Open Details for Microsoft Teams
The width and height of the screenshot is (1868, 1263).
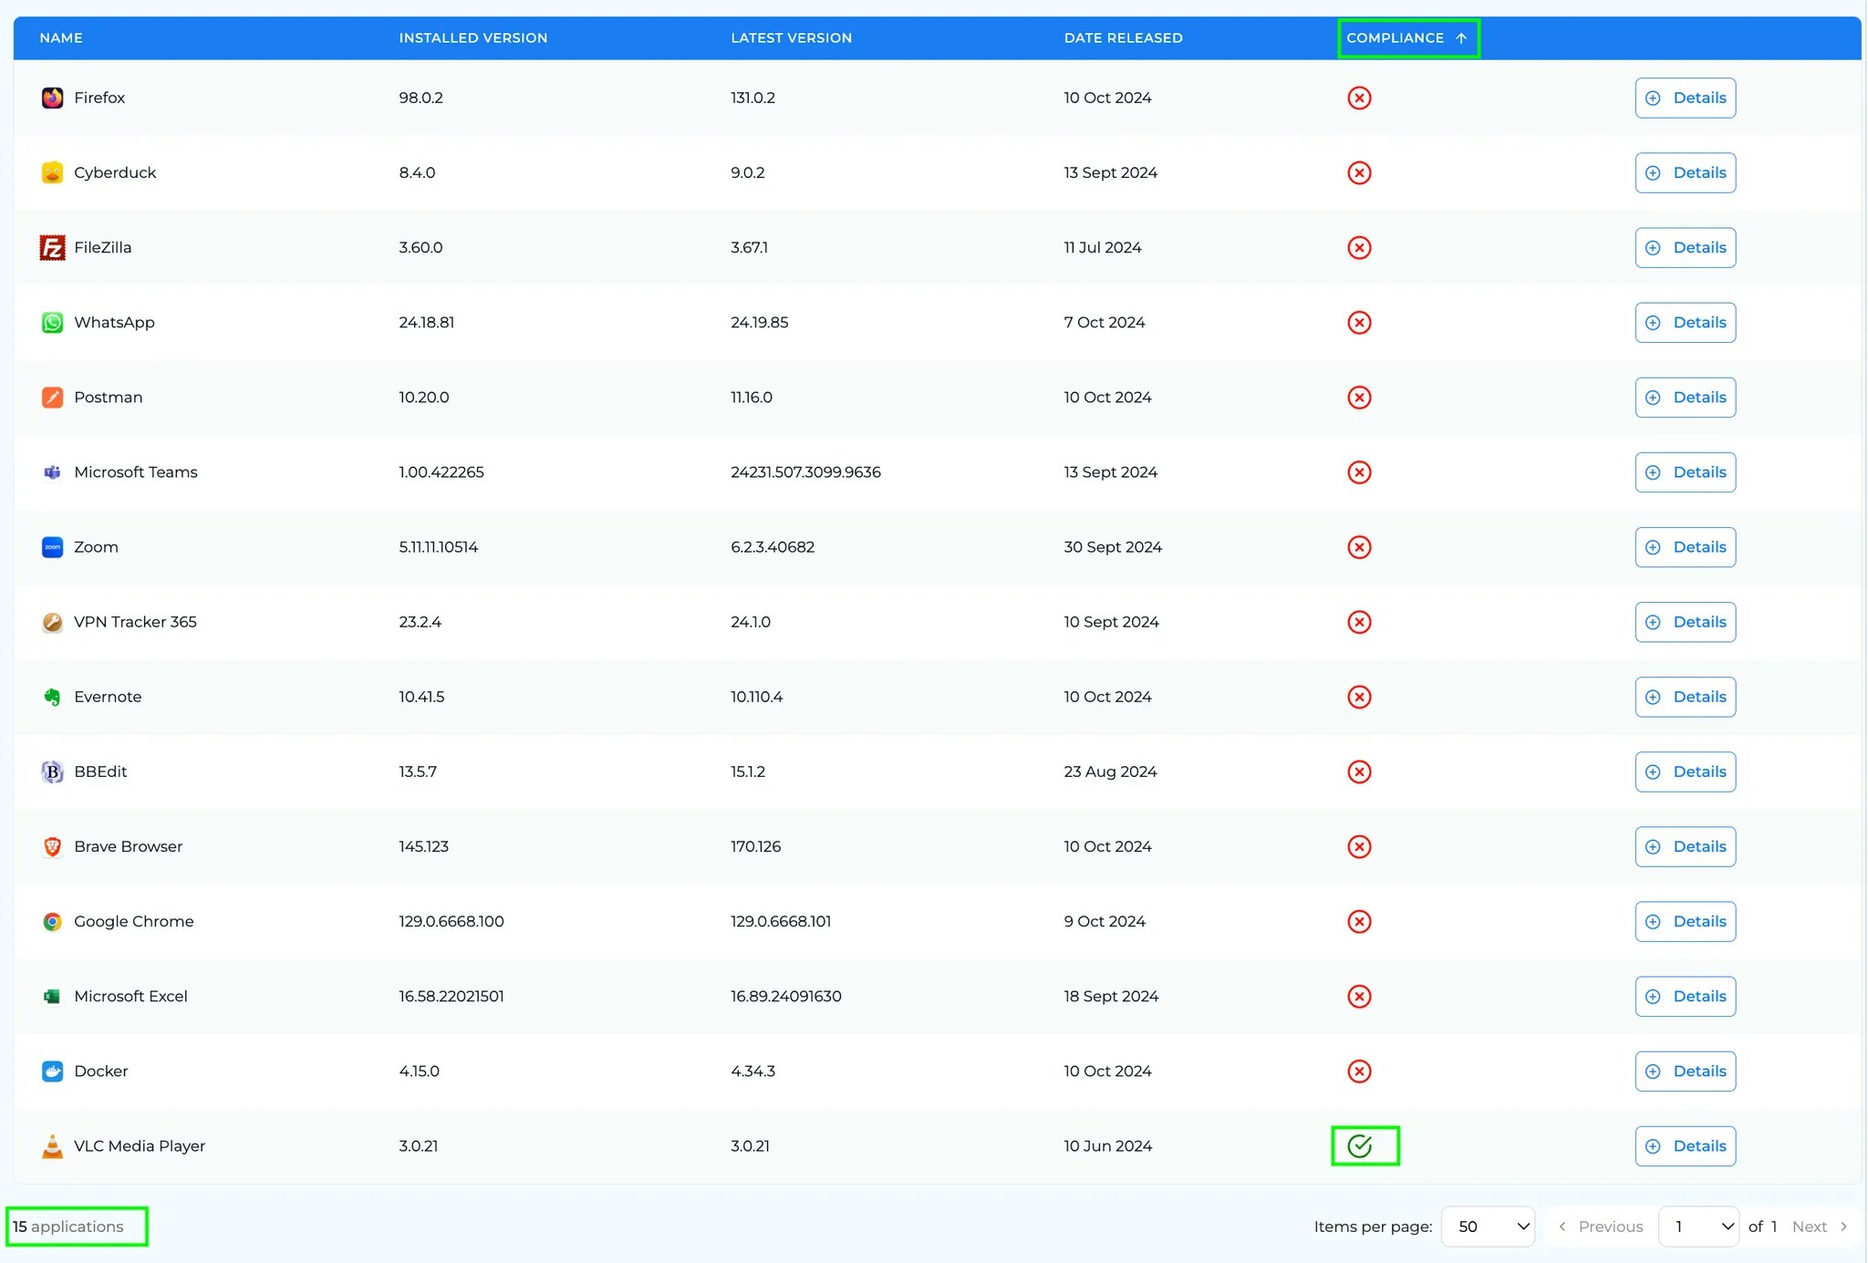point(1685,472)
